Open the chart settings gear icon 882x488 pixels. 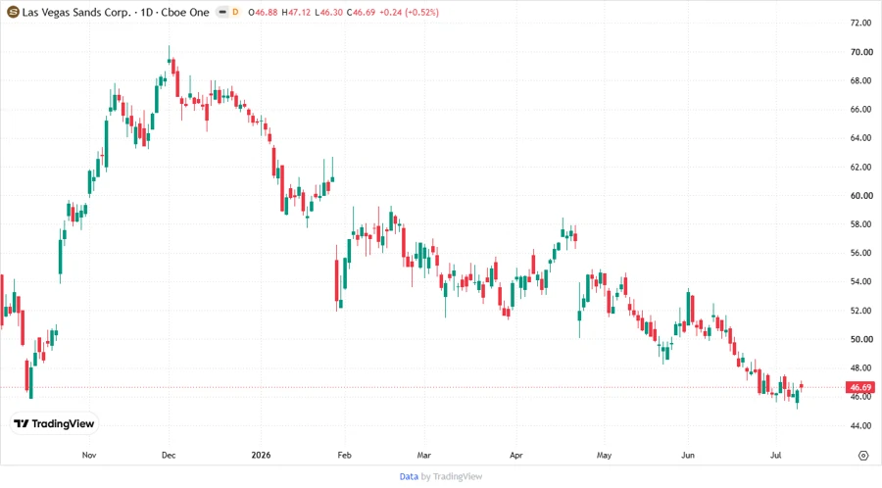pos(863,456)
